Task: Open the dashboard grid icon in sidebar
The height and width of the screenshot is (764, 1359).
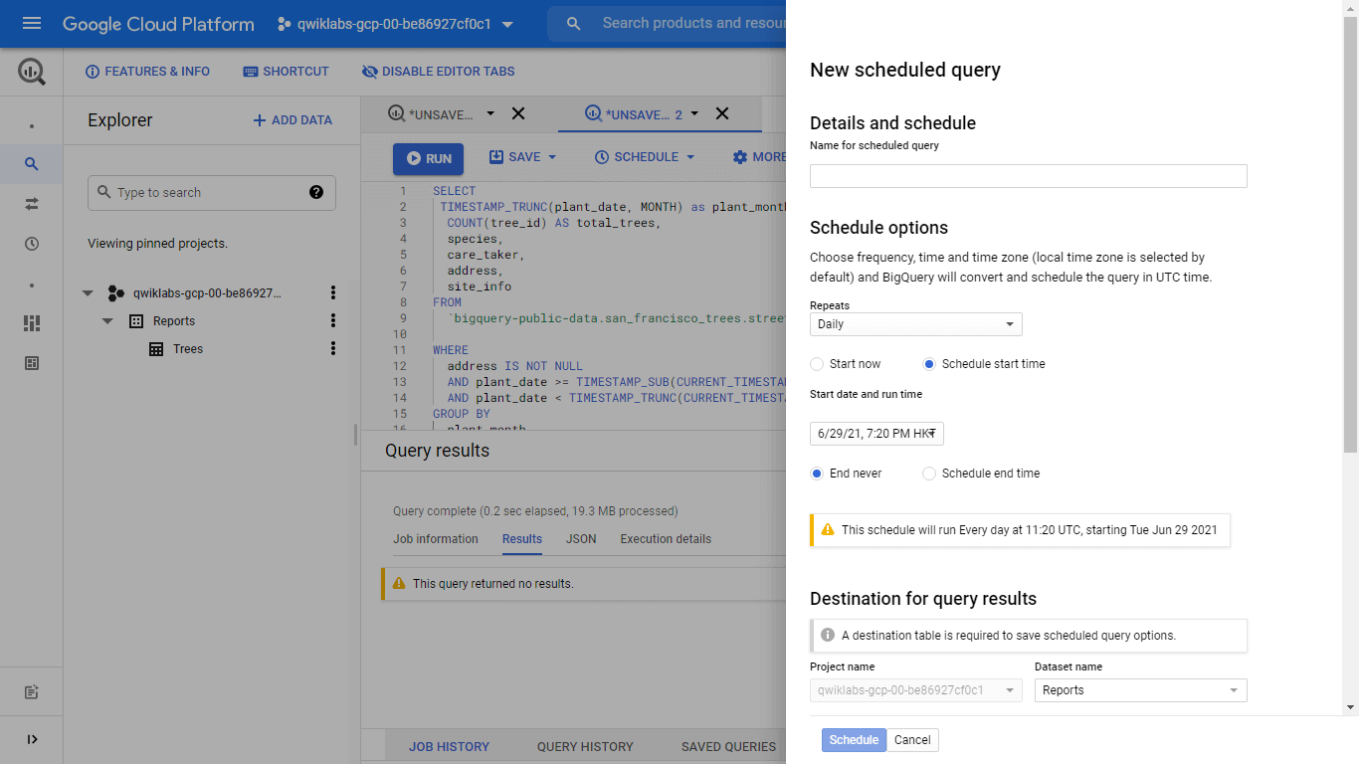Action: click(x=32, y=323)
